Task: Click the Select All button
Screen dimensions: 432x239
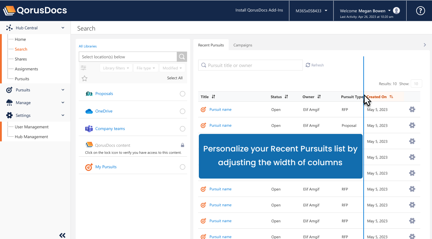Action: (x=175, y=78)
